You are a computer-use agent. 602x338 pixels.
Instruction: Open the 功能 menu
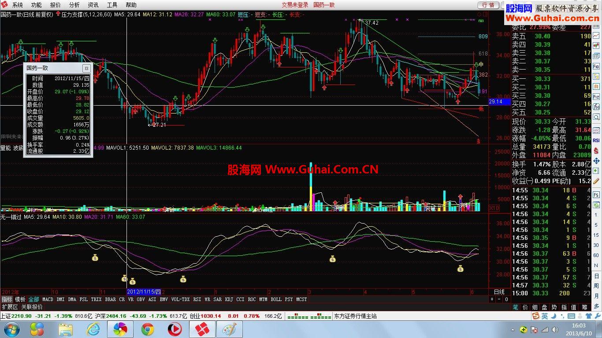click(x=36, y=5)
